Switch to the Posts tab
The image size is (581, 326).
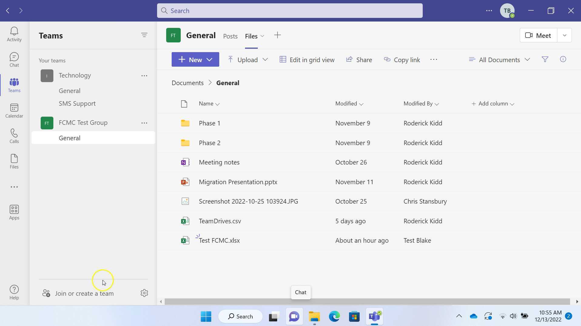tap(230, 36)
